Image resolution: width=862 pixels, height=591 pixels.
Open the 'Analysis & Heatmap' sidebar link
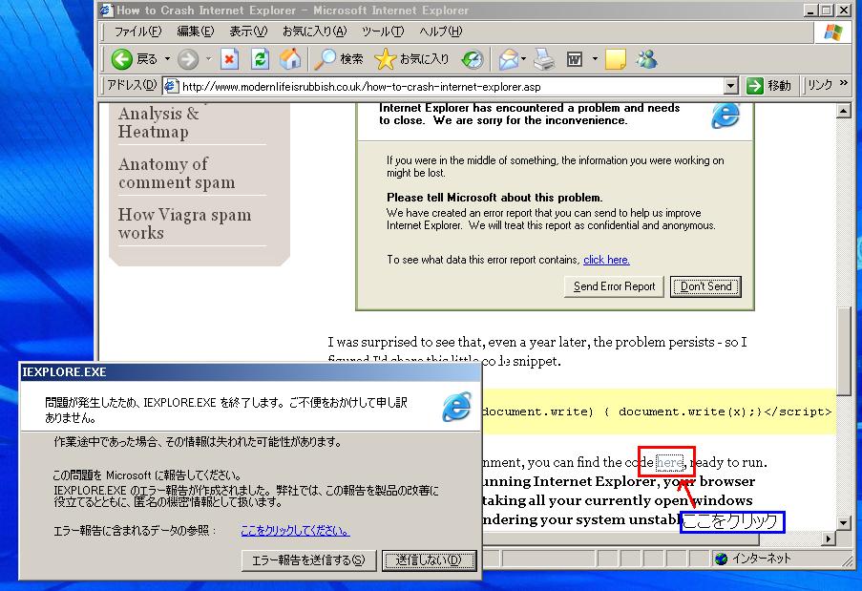(158, 122)
